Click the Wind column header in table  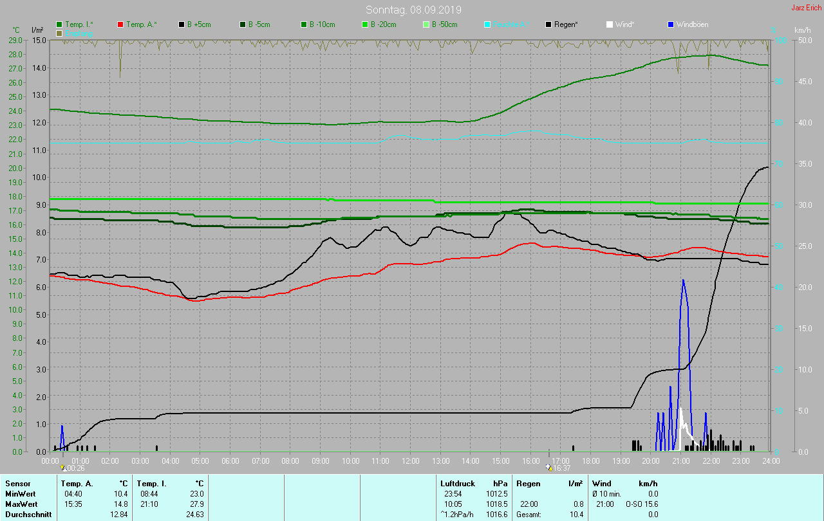pyautogui.click(x=602, y=483)
